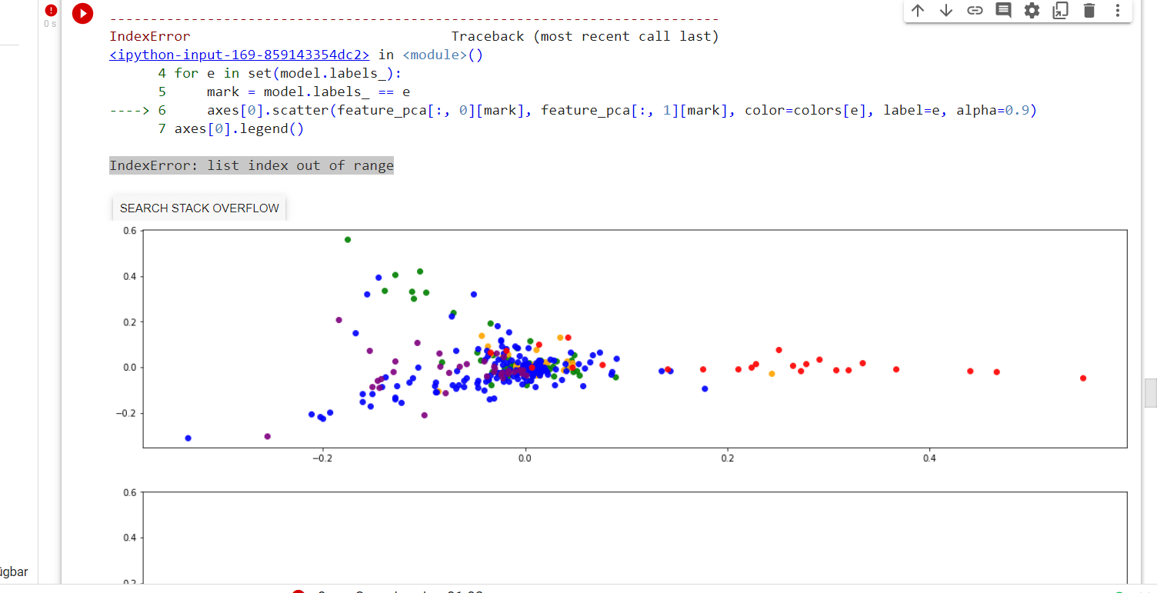Mirror the cell in a tab

pos(1059,11)
